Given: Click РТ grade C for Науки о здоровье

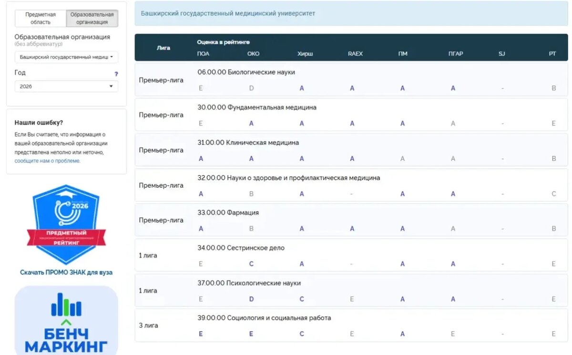Looking at the screenshot, I should tap(554, 194).
